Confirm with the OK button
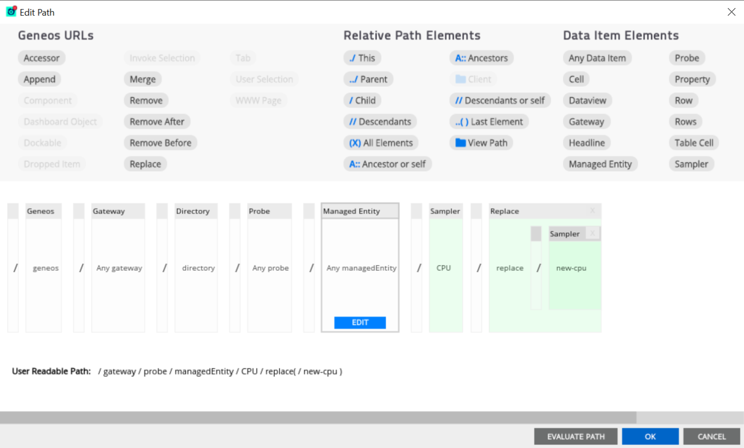Image resolution: width=744 pixels, height=448 pixels. click(x=650, y=436)
